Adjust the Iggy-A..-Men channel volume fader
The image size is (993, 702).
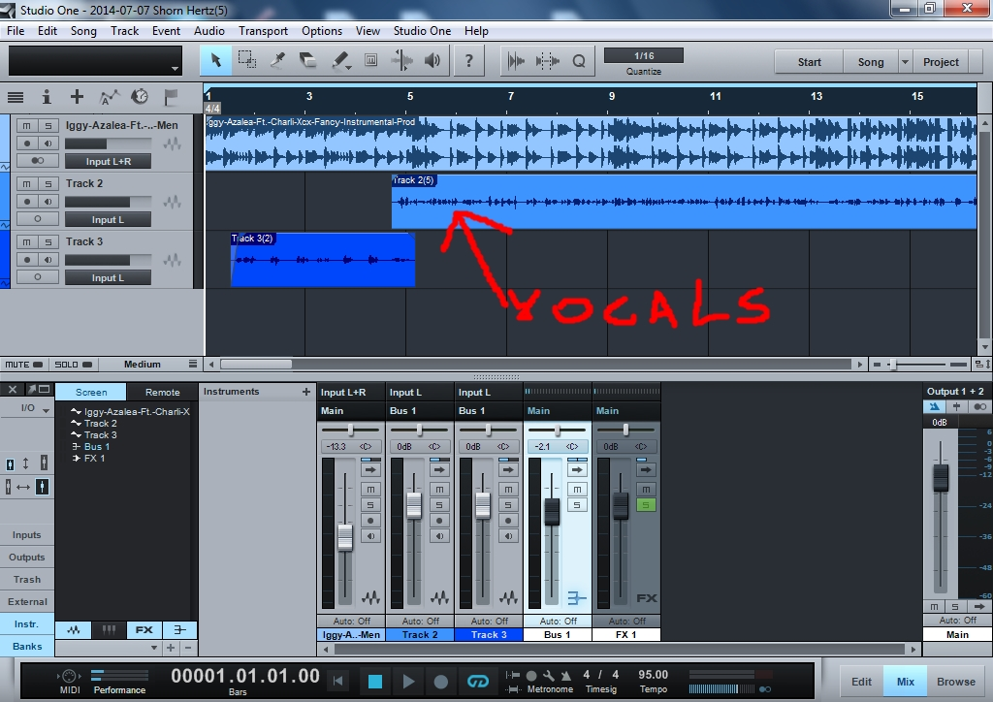(345, 537)
